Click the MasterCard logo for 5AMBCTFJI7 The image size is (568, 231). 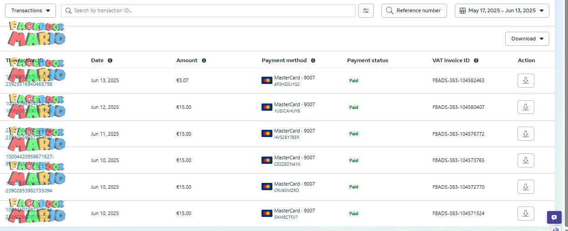[267, 213]
